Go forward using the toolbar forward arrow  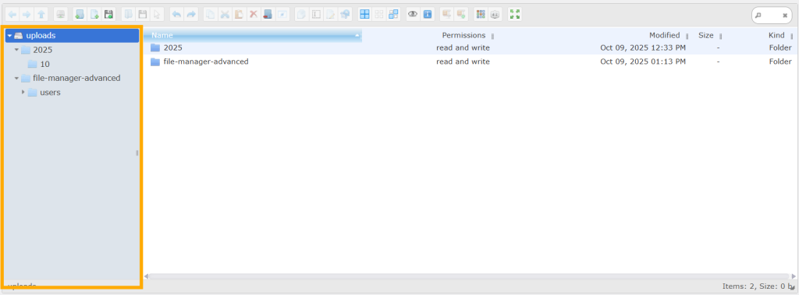pyautogui.click(x=27, y=15)
